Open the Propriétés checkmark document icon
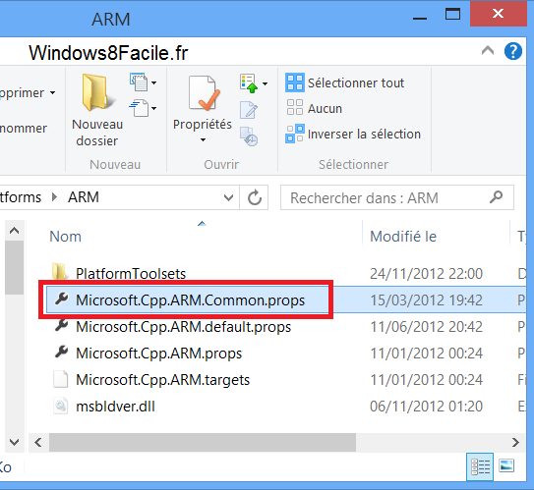This screenshot has height=490, width=534. [204, 93]
